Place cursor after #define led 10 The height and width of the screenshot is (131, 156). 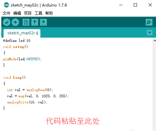(x=30, y=41)
